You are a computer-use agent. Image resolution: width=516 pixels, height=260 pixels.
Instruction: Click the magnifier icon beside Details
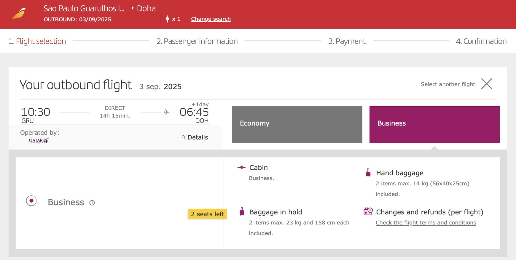coord(184,137)
